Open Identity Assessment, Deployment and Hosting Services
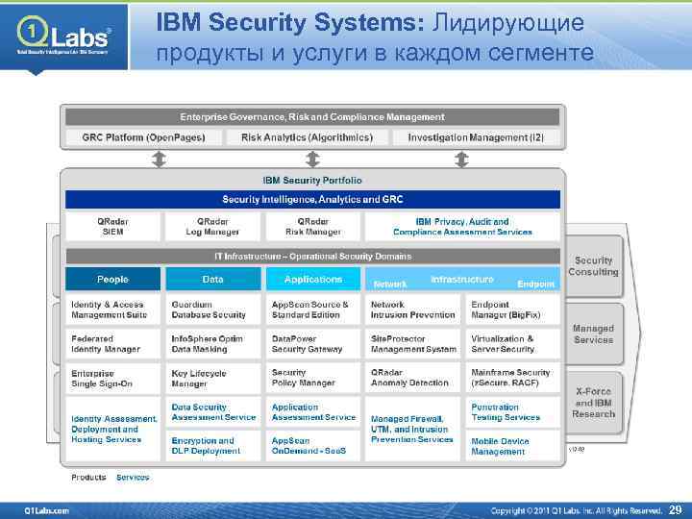The image size is (692, 519). [x=113, y=429]
